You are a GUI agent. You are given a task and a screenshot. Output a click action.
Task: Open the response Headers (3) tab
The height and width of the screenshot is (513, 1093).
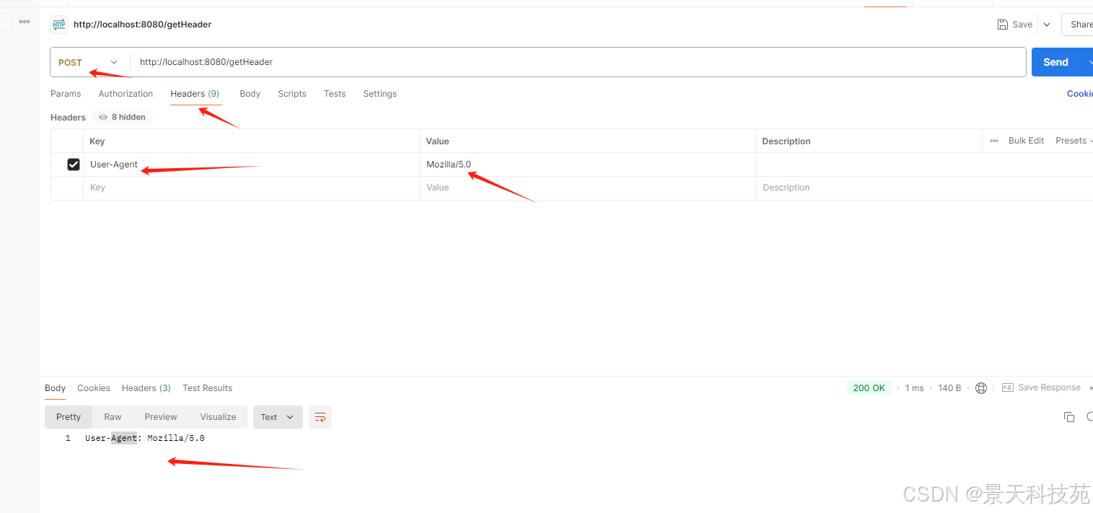[x=146, y=388]
